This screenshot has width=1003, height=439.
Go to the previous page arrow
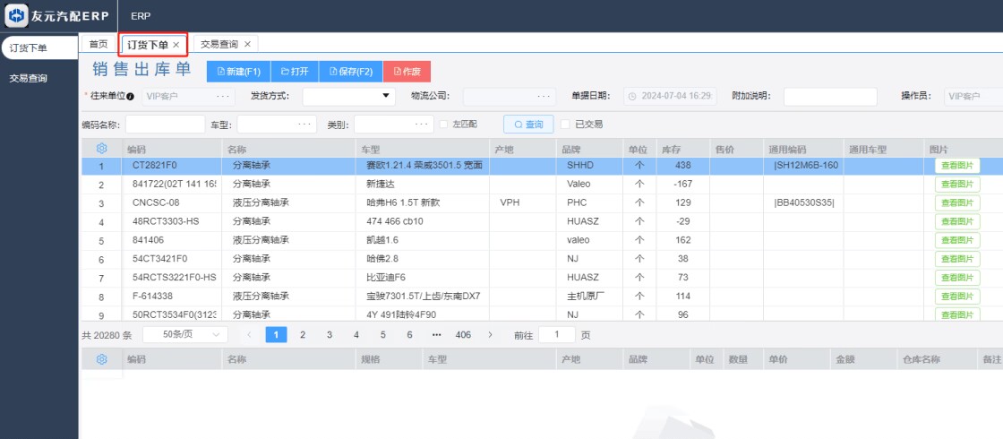[x=250, y=335]
